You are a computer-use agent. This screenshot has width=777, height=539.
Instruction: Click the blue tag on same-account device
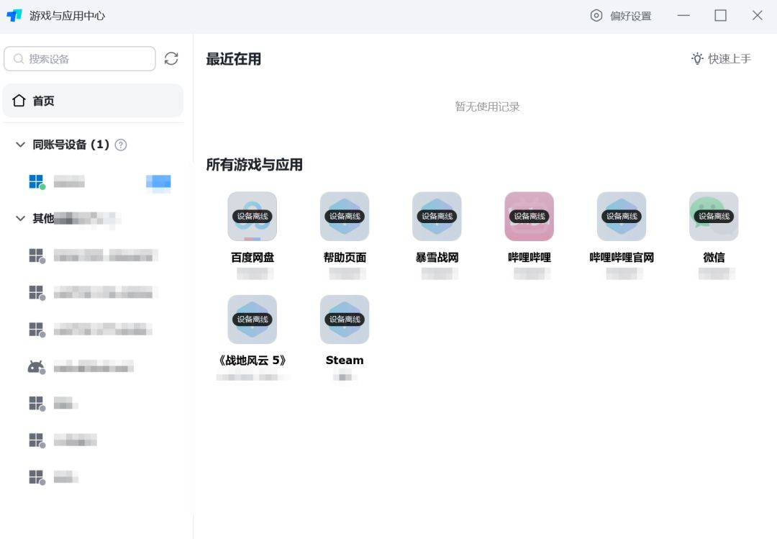(158, 182)
